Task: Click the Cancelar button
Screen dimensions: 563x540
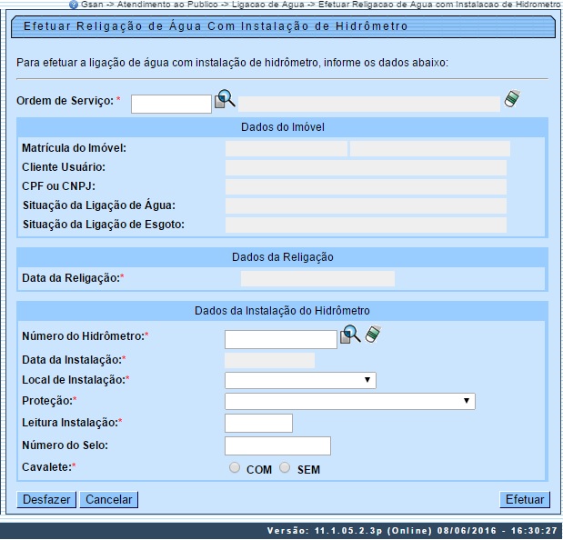Action: pos(109,499)
